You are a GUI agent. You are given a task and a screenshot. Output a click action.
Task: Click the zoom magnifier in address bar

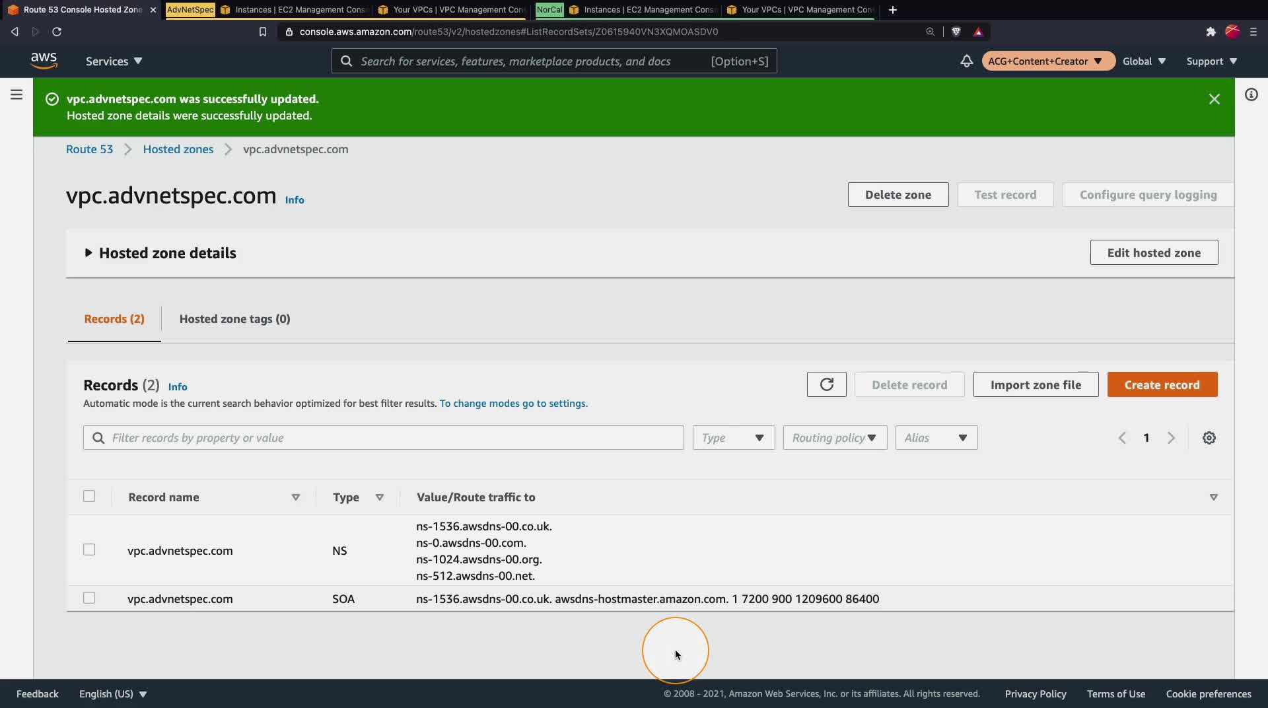coord(930,32)
